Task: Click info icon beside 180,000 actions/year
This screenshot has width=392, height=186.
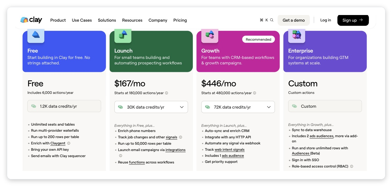Action: (x=167, y=93)
